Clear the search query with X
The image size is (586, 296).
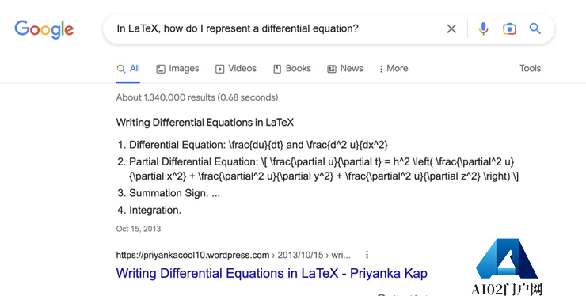451,28
